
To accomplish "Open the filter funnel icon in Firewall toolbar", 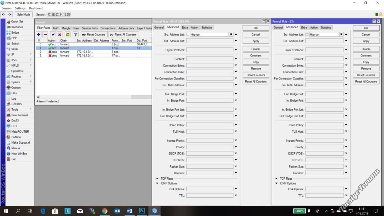I will 76,34.
